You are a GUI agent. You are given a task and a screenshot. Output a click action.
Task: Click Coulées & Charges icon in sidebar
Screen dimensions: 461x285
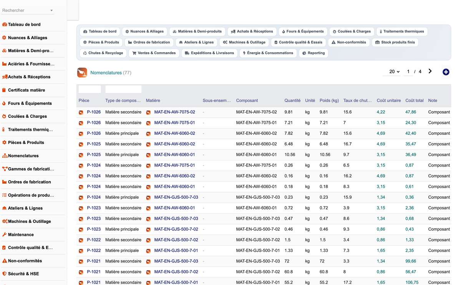(x=5, y=116)
